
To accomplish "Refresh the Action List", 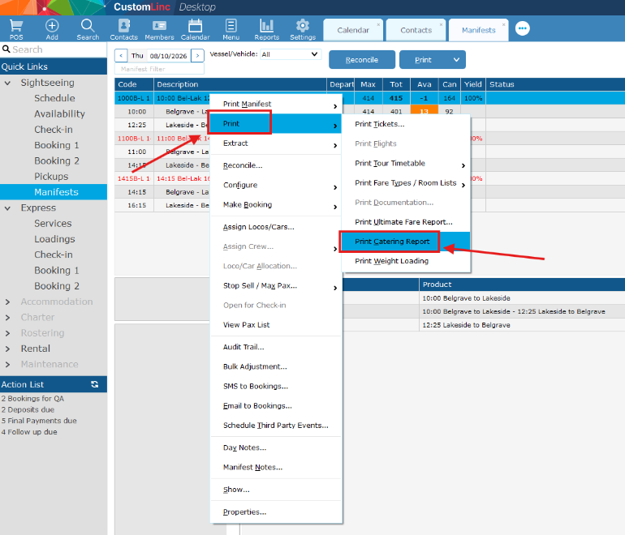I will pyautogui.click(x=95, y=384).
